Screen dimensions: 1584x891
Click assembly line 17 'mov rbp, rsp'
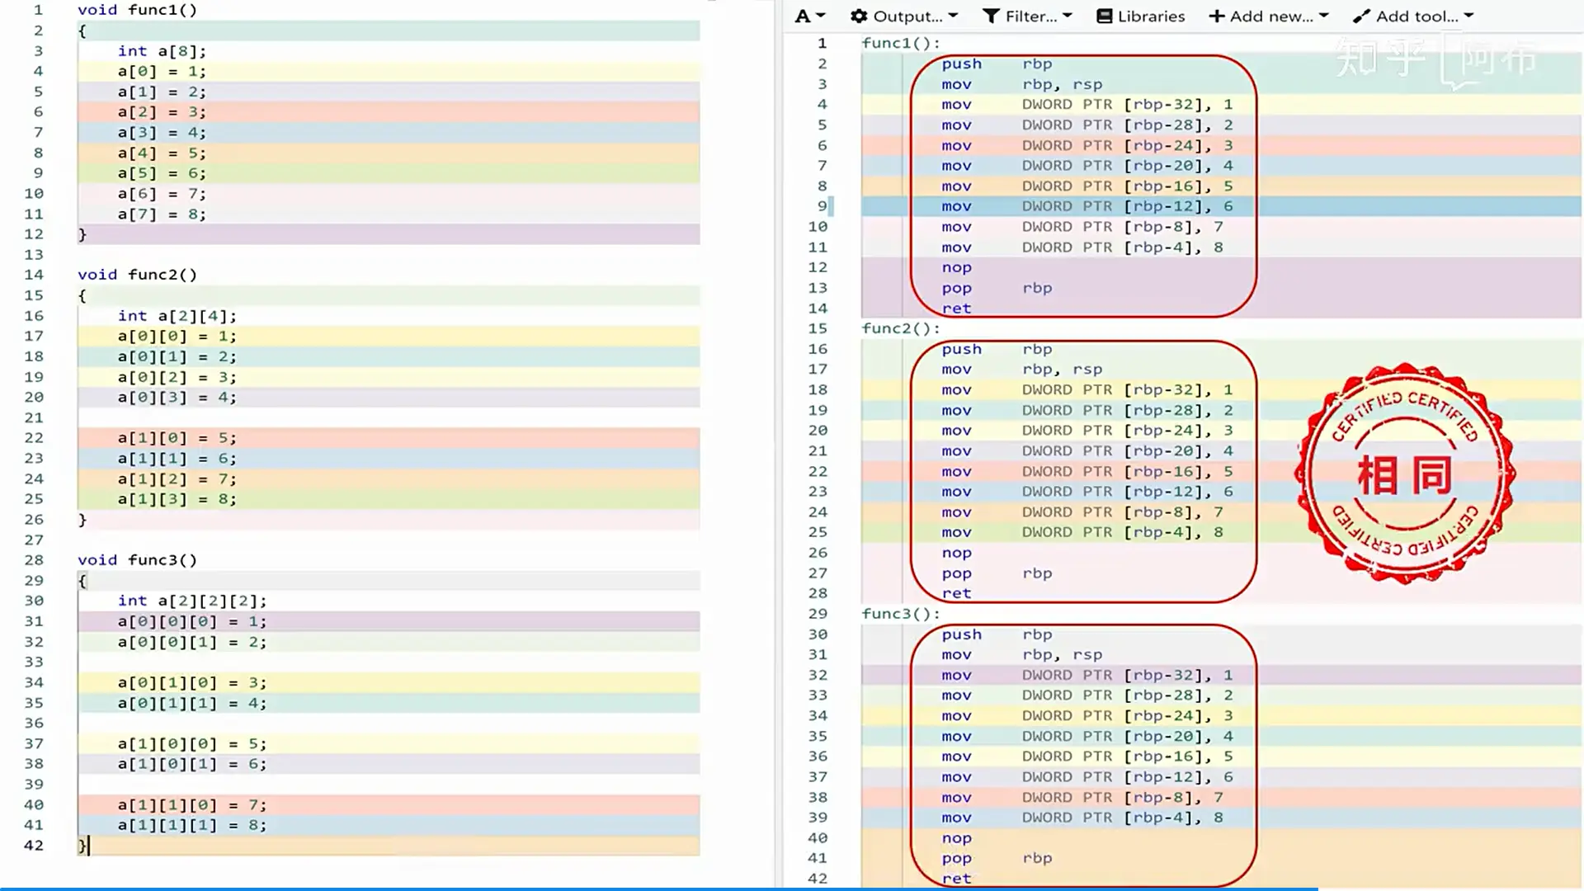pos(1022,370)
